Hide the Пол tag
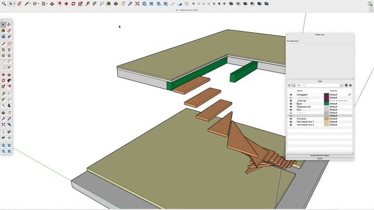Image resolution: width=374 pixels, height=210 pixels. pos(291,110)
